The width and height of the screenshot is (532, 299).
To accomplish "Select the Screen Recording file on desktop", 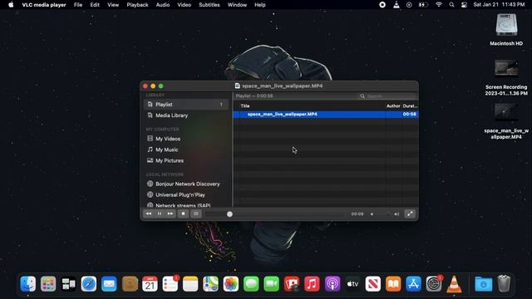I will point(506,77).
